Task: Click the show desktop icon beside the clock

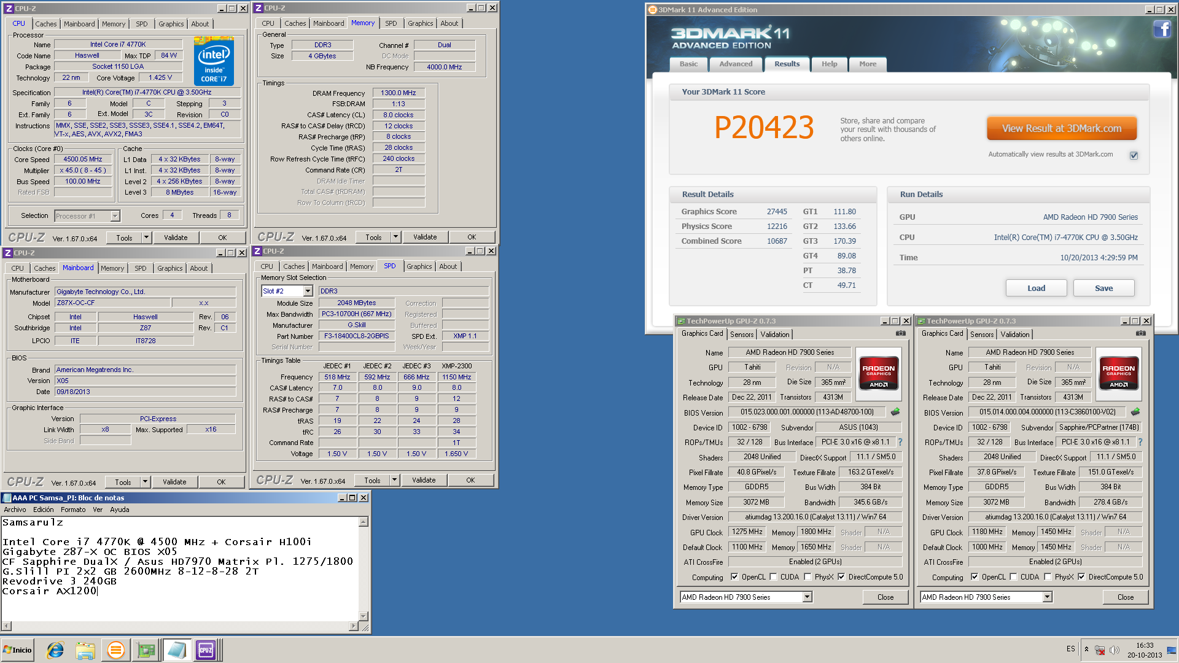Action: click(x=1172, y=650)
